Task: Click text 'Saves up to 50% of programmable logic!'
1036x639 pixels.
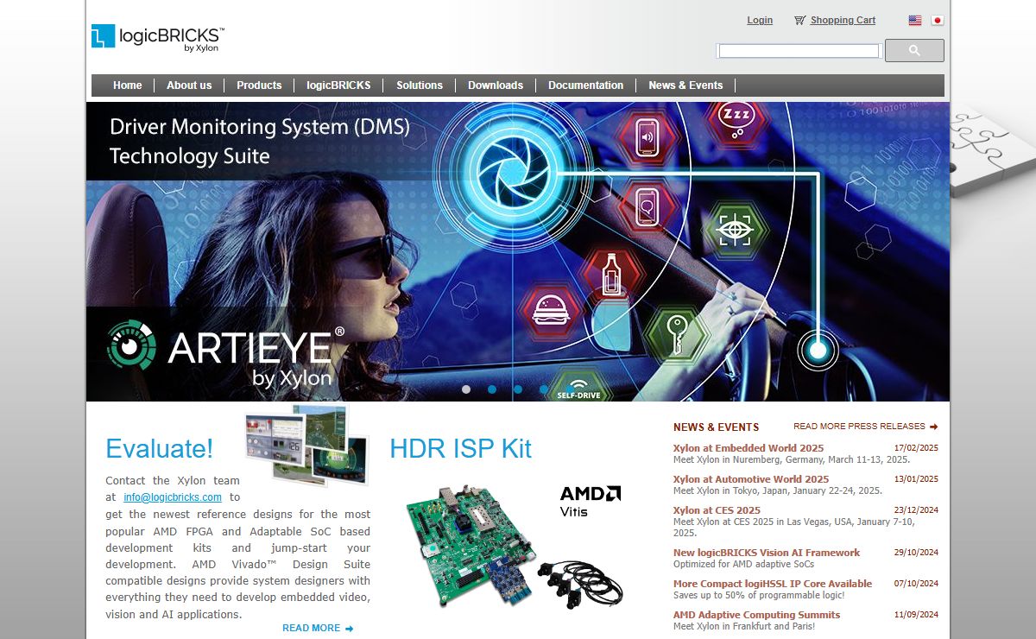Action: pos(759,596)
